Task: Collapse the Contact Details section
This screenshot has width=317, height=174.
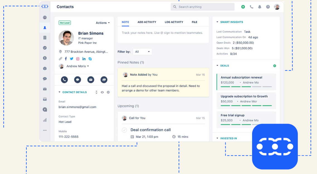Action: 59,92
